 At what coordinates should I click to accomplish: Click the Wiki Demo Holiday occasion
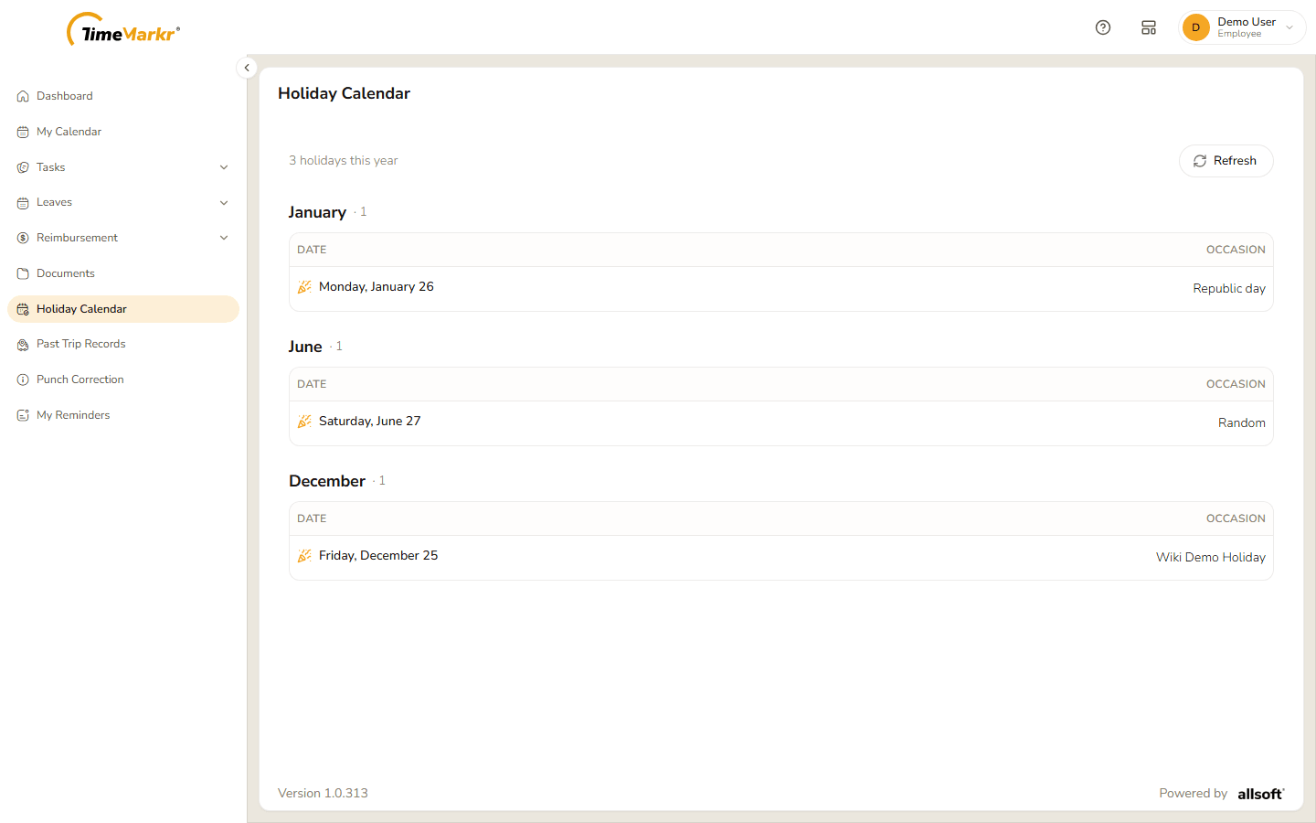point(1211,557)
